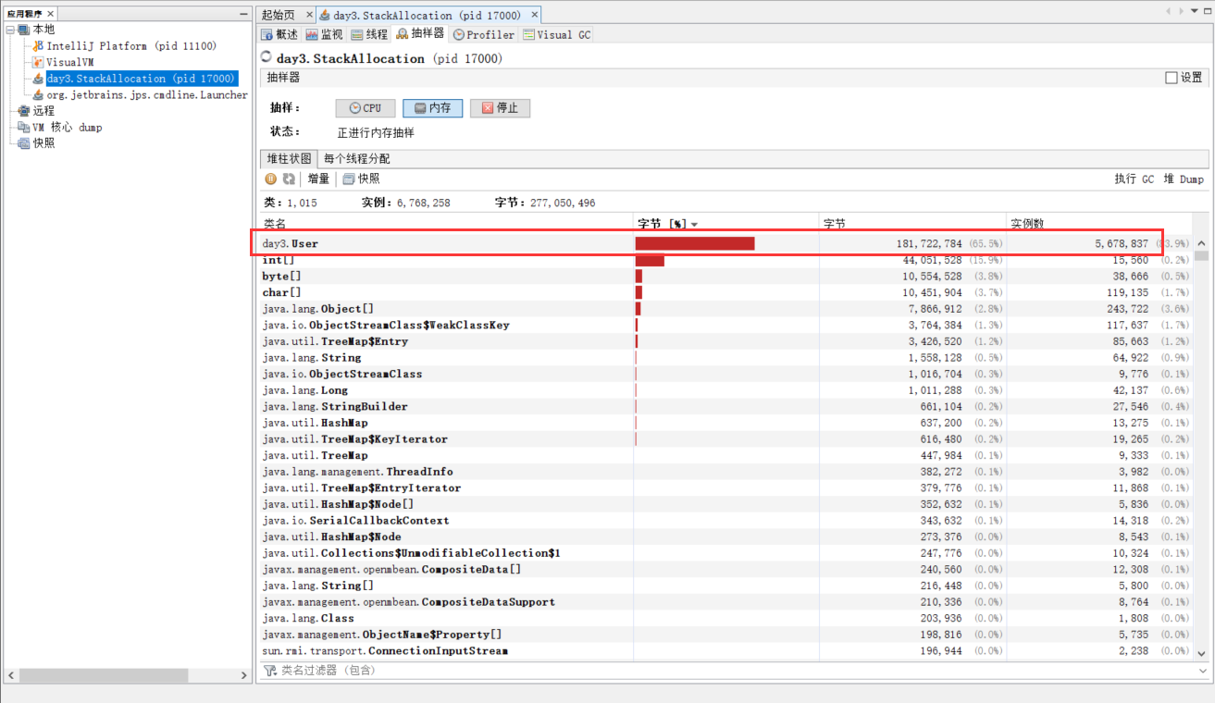1215x703 pixels.
Task: Select the java.lang.Object[] row
Action: click(x=727, y=309)
